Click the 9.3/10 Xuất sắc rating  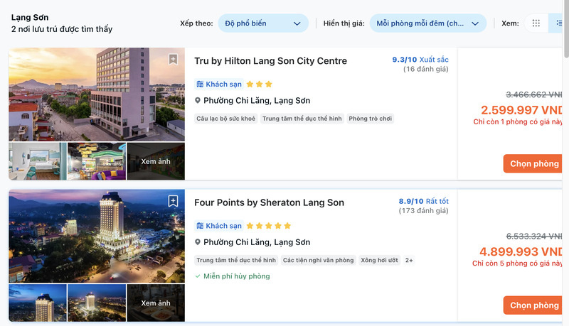pos(420,60)
